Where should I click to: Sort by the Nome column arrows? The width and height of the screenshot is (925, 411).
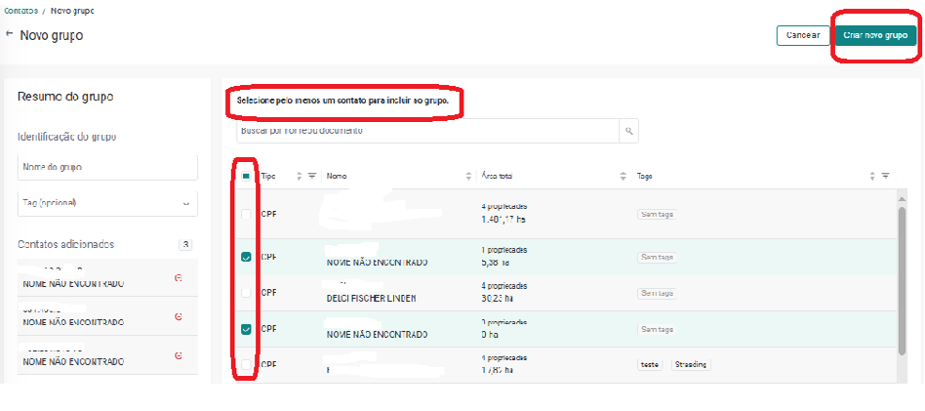click(468, 176)
